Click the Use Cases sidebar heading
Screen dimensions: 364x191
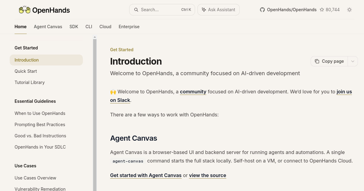tap(25, 166)
